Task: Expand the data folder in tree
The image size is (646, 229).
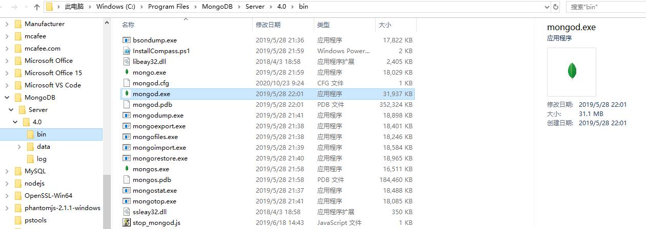Action: (x=19, y=147)
